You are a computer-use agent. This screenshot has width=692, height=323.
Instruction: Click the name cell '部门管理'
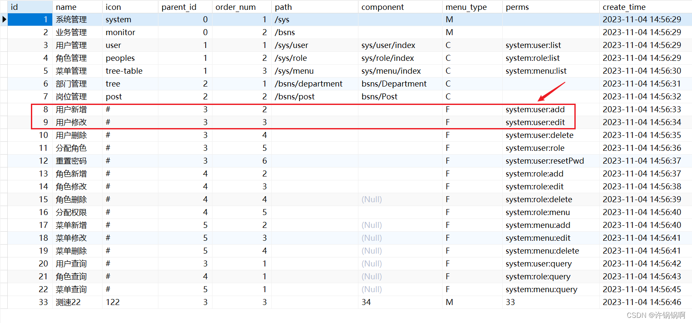pyautogui.click(x=77, y=84)
